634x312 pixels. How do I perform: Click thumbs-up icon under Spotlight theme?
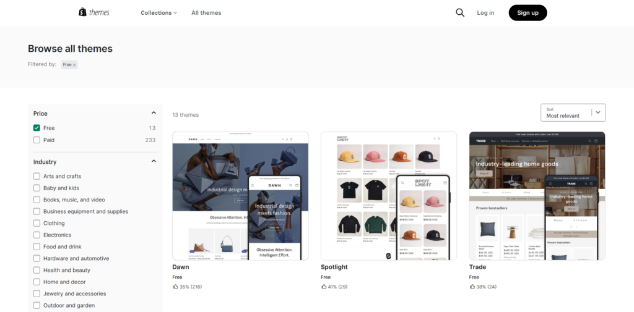tap(324, 287)
